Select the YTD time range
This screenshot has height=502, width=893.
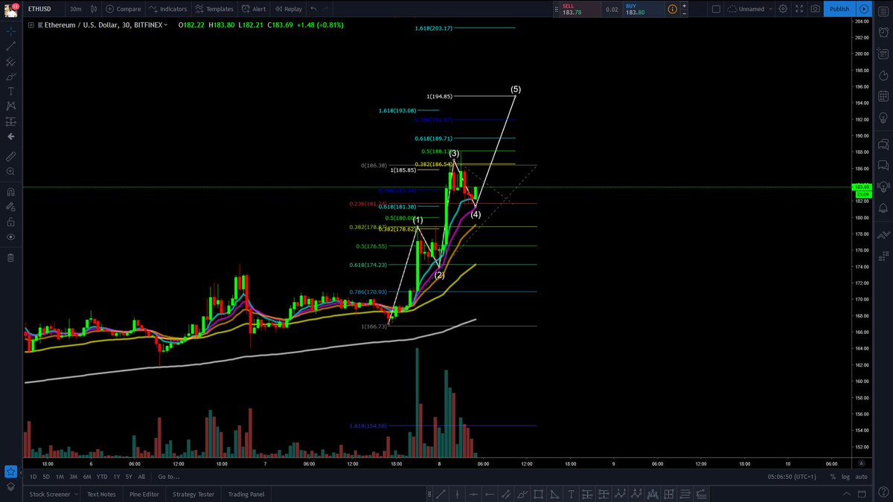point(102,477)
